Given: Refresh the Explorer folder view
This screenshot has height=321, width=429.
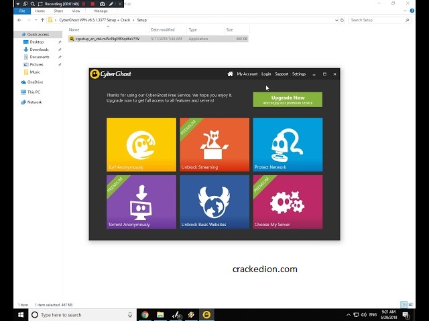Looking at the screenshot, I should pyautogui.click(x=342, y=20).
